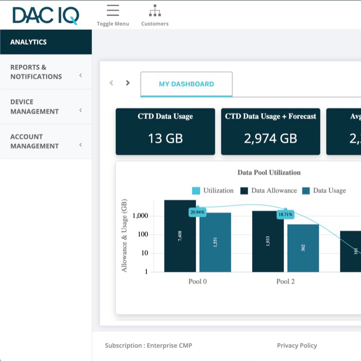
Task: Click Pool 2 data allowance bar 1,933
Action: (x=268, y=241)
